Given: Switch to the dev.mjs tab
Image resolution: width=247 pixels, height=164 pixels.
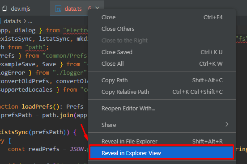Looking at the screenshot, I should tap(21, 8).
